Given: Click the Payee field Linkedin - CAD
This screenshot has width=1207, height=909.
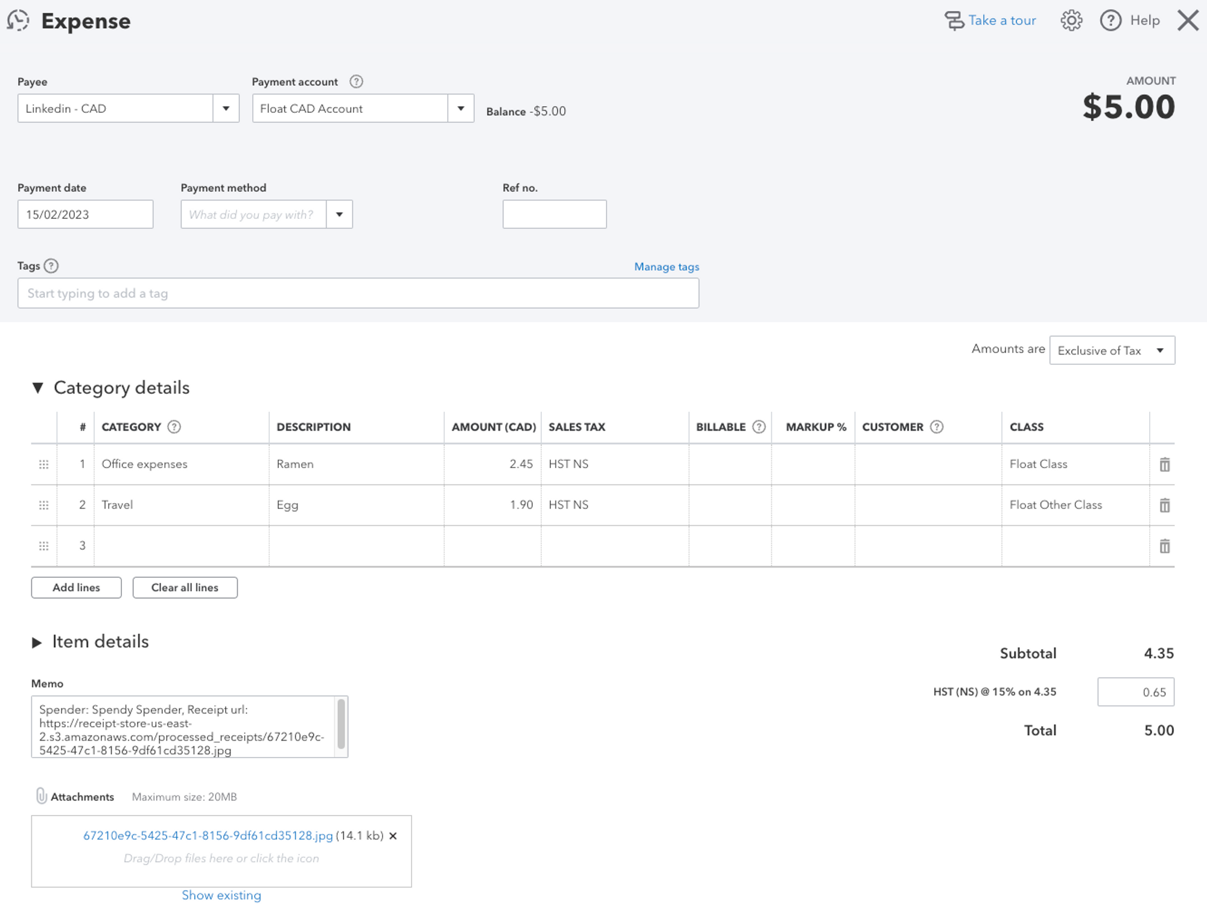Looking at the screenshot, I should coord(115,109).
